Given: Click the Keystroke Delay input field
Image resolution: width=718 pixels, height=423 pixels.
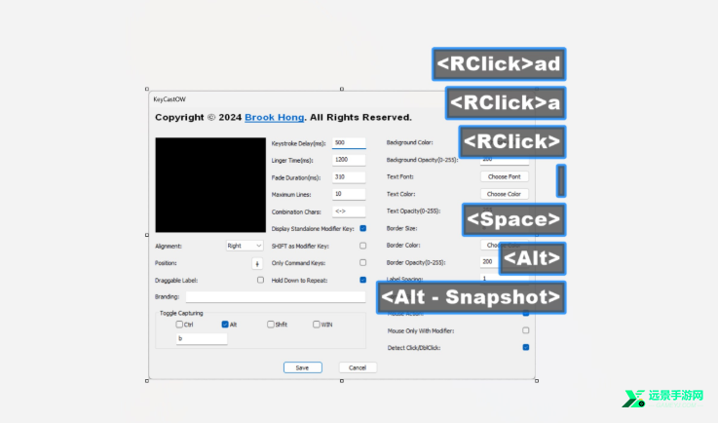Looking at the screenshot, I should pyautogui.click(x=349, y=143).
